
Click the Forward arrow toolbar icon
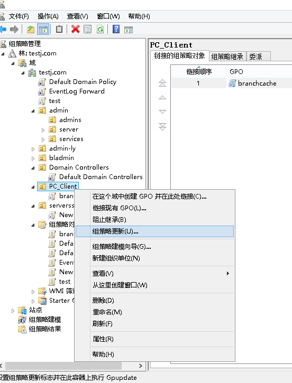tap(14, 30)
